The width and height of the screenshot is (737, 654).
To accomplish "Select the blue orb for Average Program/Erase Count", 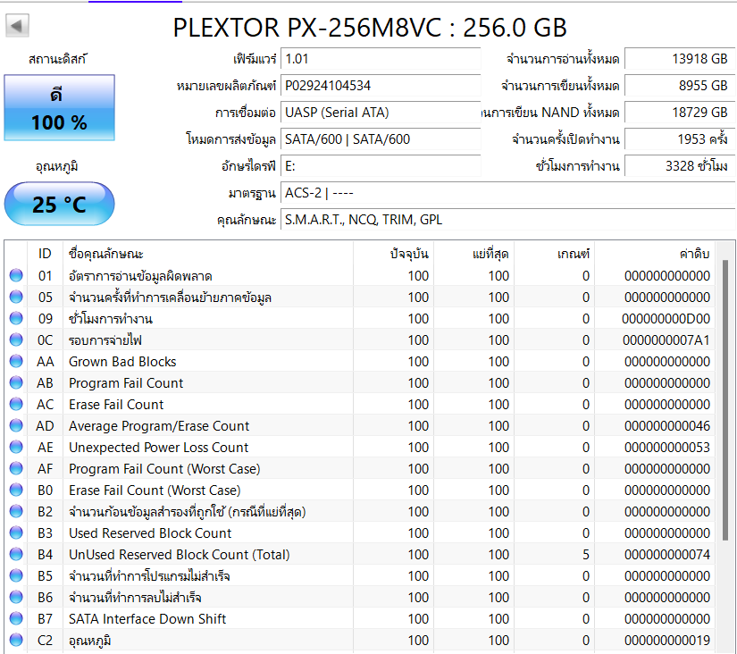I will (x=16, y=426).
